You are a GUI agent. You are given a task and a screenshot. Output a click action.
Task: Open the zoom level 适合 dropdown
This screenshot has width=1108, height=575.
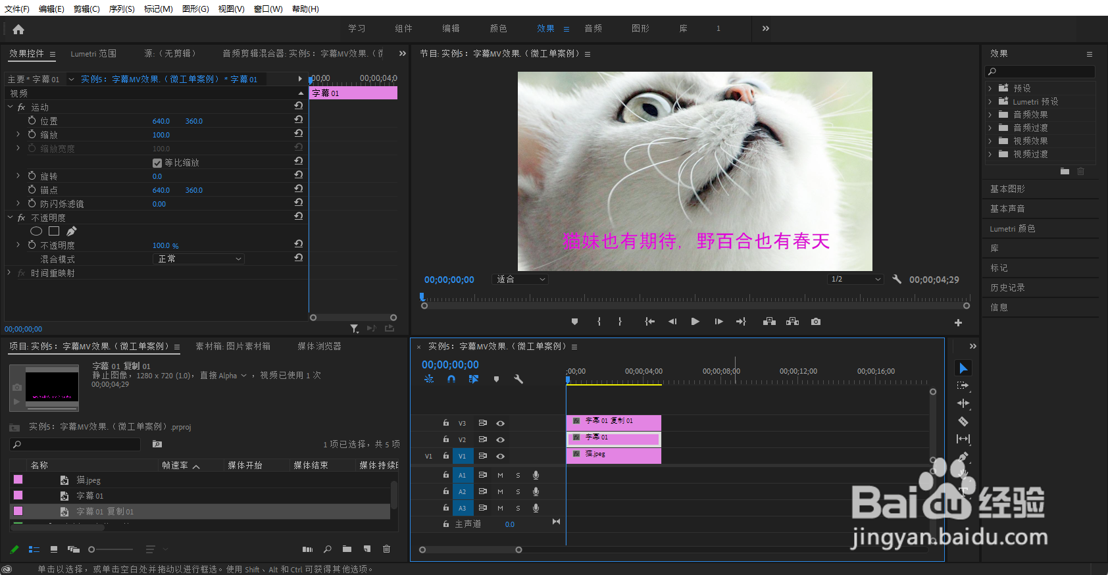pos(520,280)
